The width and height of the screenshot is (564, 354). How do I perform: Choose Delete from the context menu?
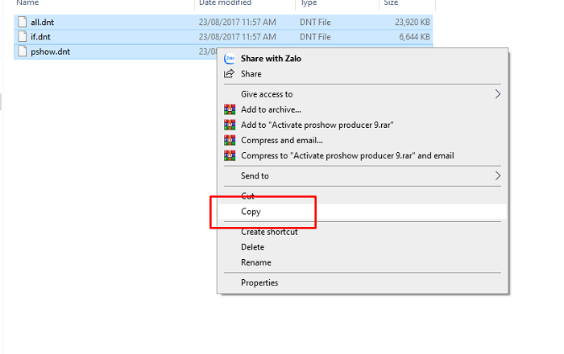(363, 247)
